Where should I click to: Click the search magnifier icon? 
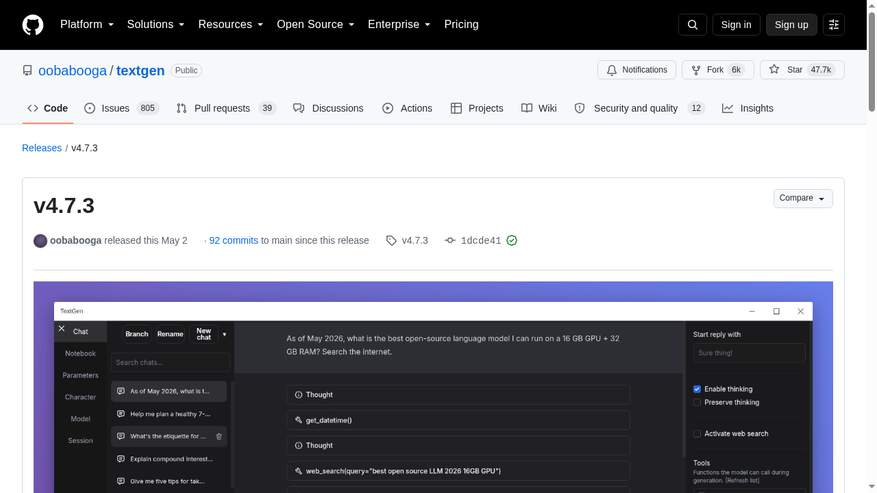pyautogui.click(x=692, y=25)
